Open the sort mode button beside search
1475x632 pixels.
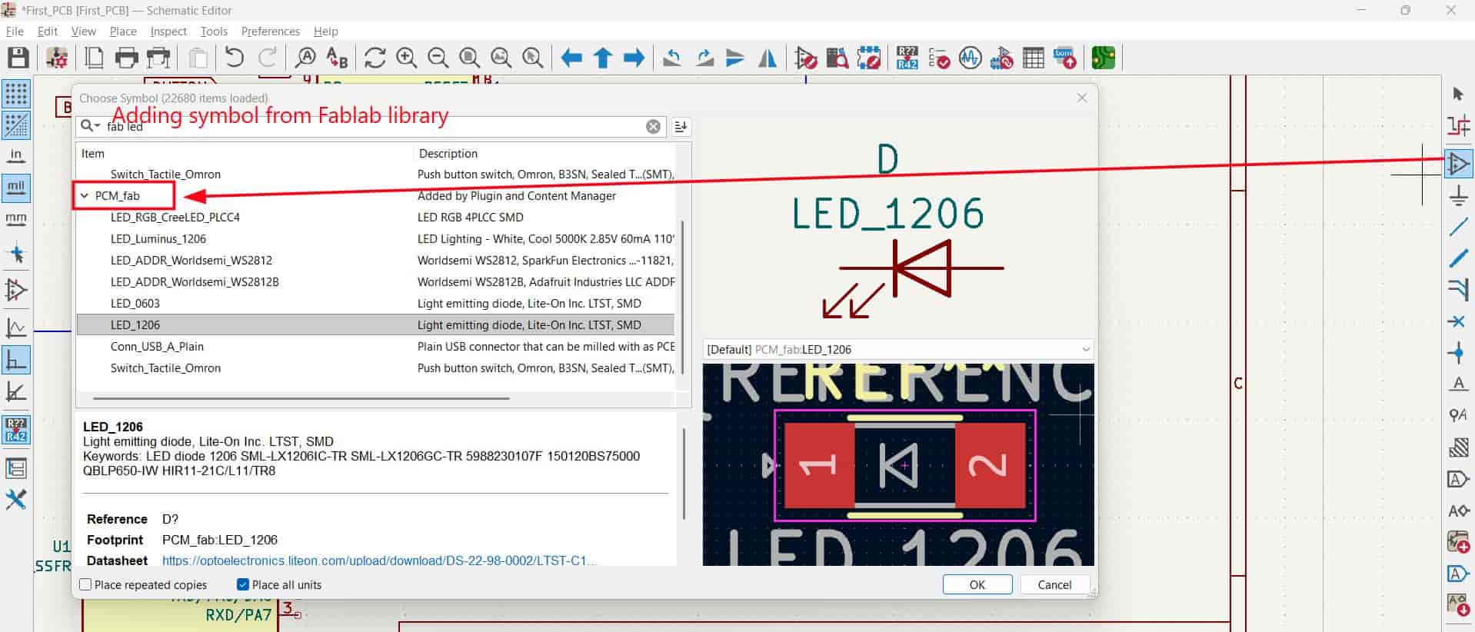(681, 126)
